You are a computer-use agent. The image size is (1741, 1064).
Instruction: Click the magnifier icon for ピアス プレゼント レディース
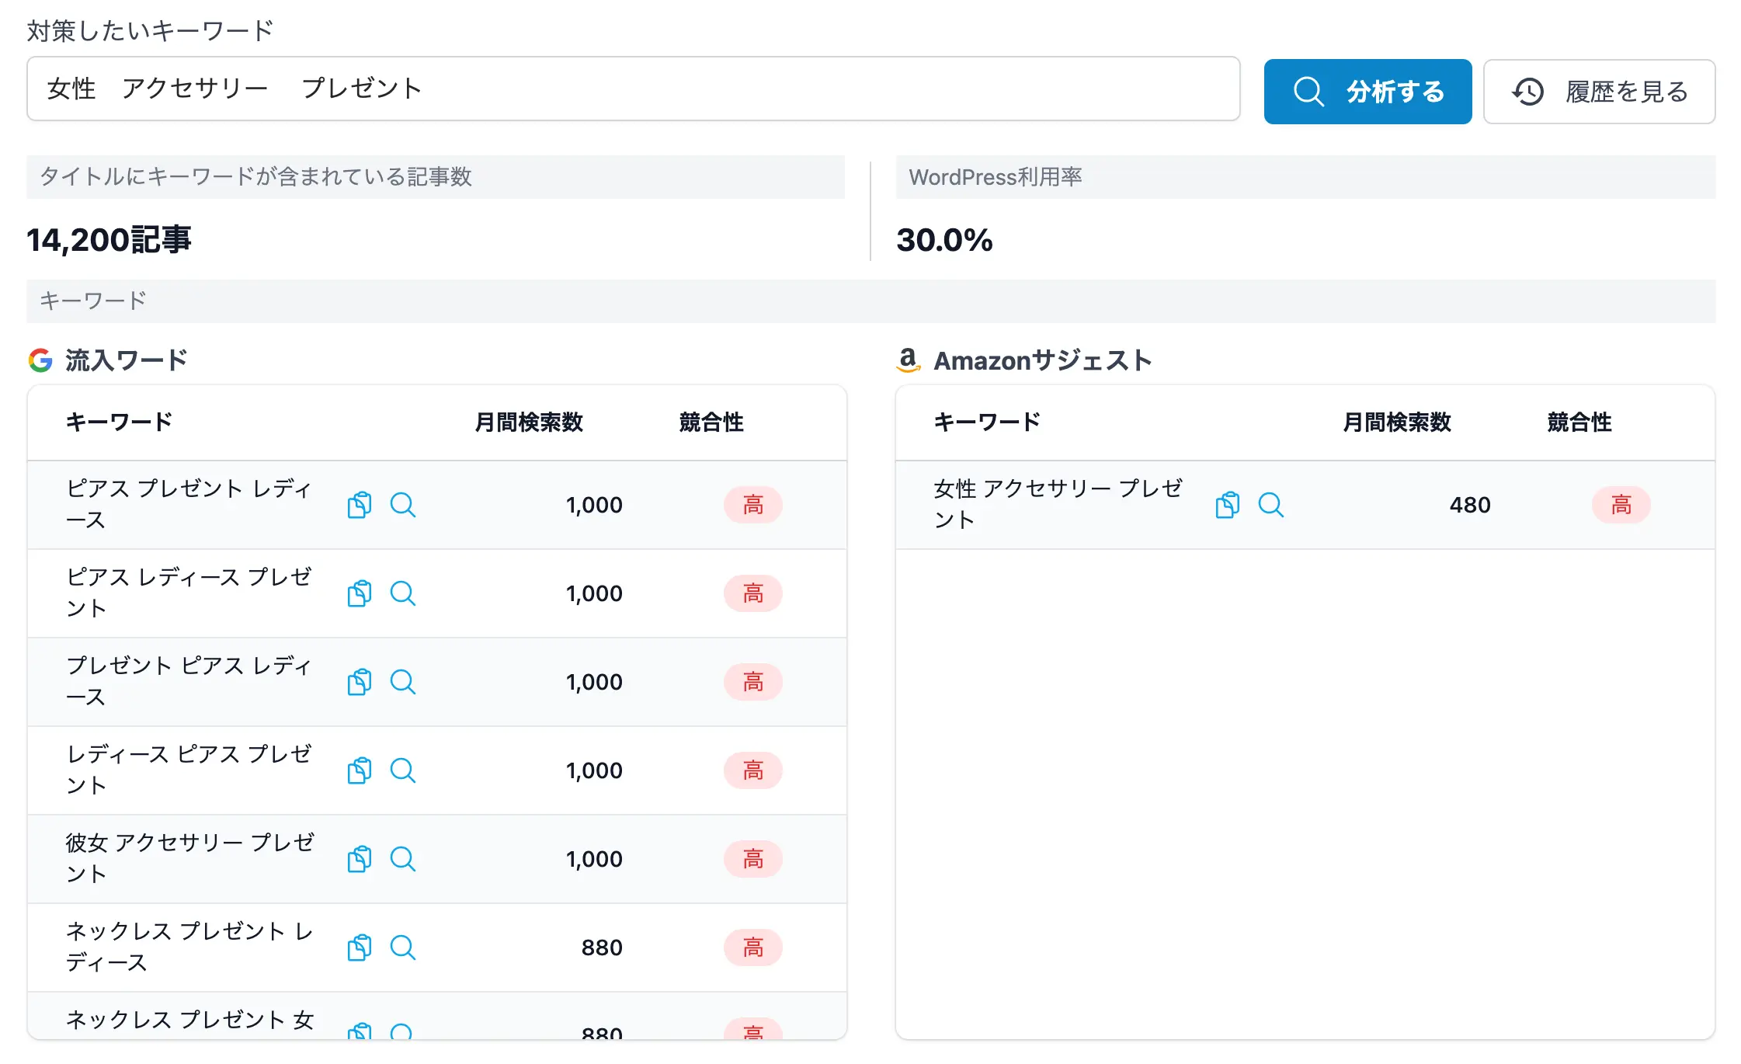402,505
